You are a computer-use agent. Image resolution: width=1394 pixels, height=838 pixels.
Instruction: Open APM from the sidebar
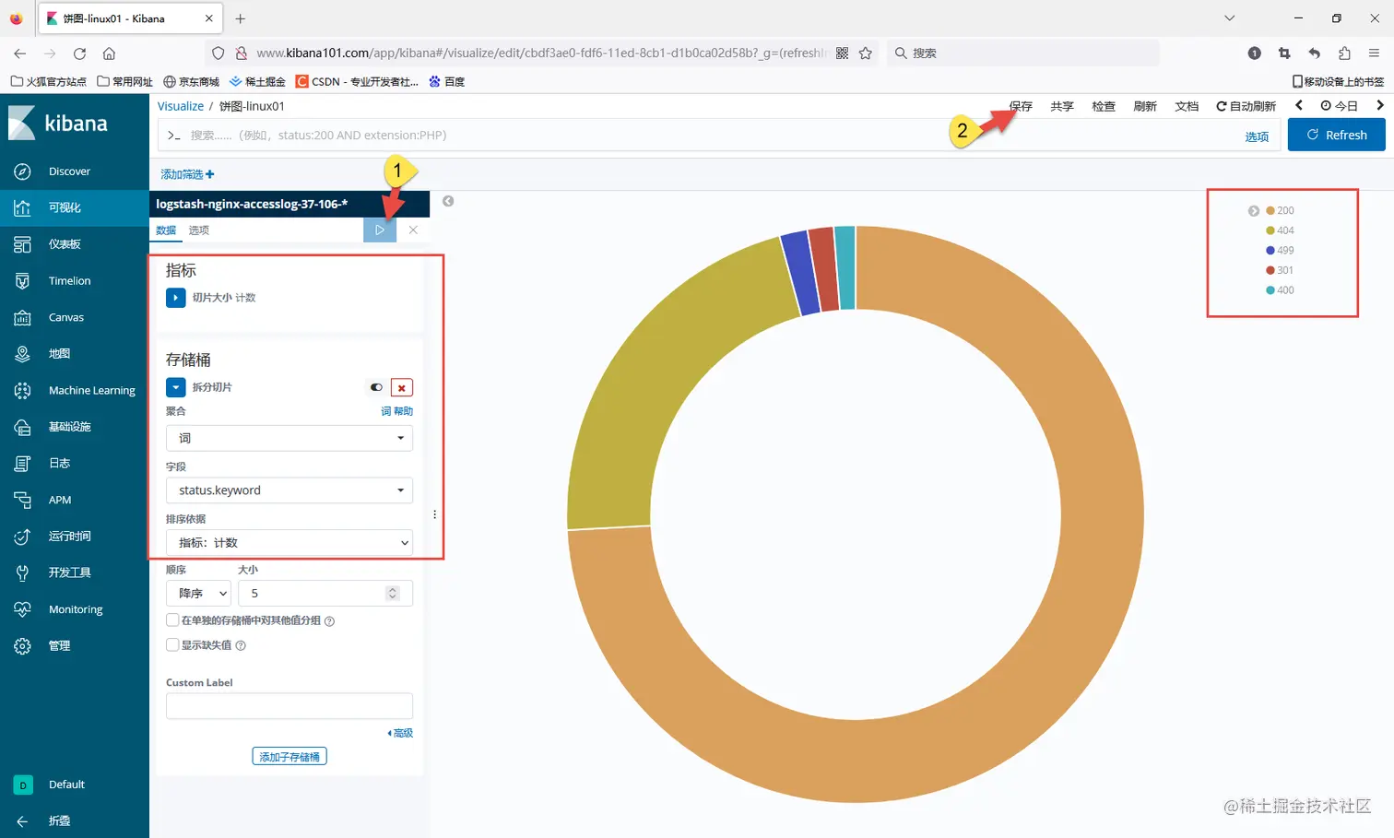tap(60, 500)
